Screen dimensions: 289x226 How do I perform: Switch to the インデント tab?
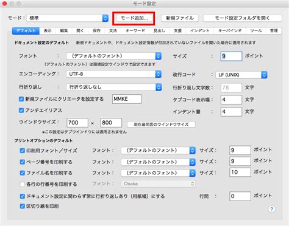[x=199, y=31]
